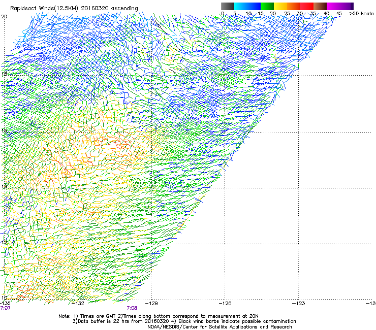Click the longitude label "-132"
The width and height of the screenshot is (376, 330).
tap(78, 303)
